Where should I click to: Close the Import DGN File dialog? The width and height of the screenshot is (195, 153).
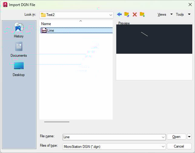point(190,5)
